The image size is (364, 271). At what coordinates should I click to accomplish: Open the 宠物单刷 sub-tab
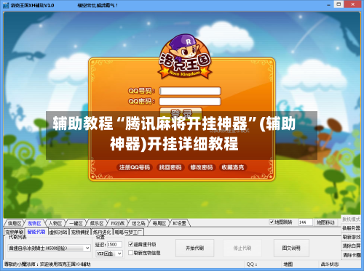tap(15, 232)
